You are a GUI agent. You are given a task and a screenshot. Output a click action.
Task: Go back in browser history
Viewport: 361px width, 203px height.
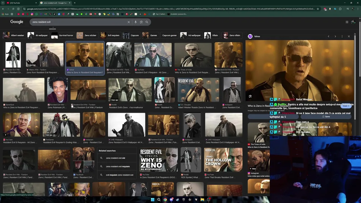click(3, 9)
